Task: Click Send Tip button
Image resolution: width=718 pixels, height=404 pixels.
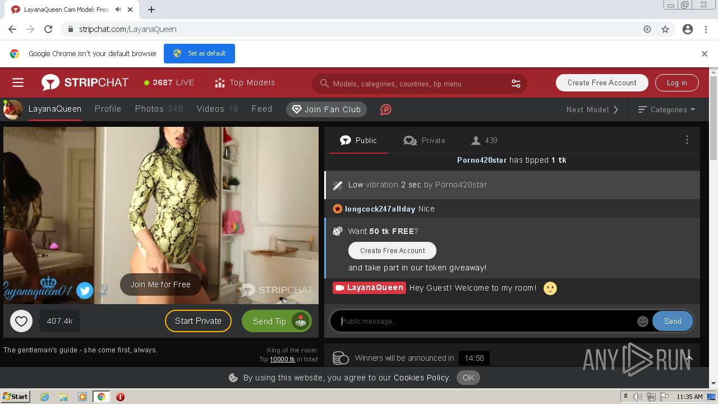Action: pos(277,321)
